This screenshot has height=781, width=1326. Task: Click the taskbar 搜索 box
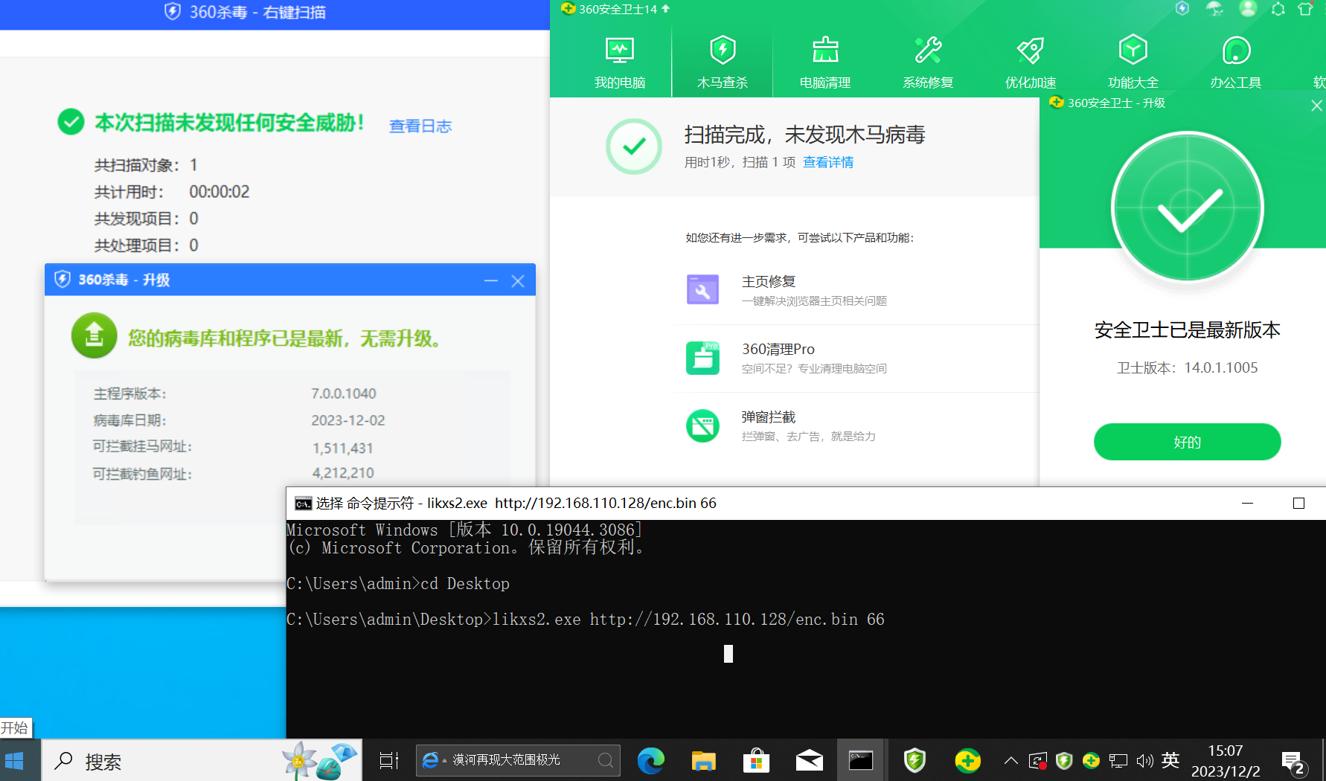point(202,761)
